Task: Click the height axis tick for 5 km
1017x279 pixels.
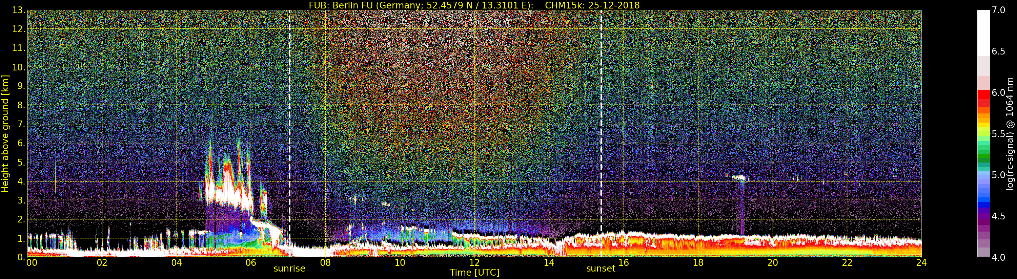Action: [x=21, y=162]
